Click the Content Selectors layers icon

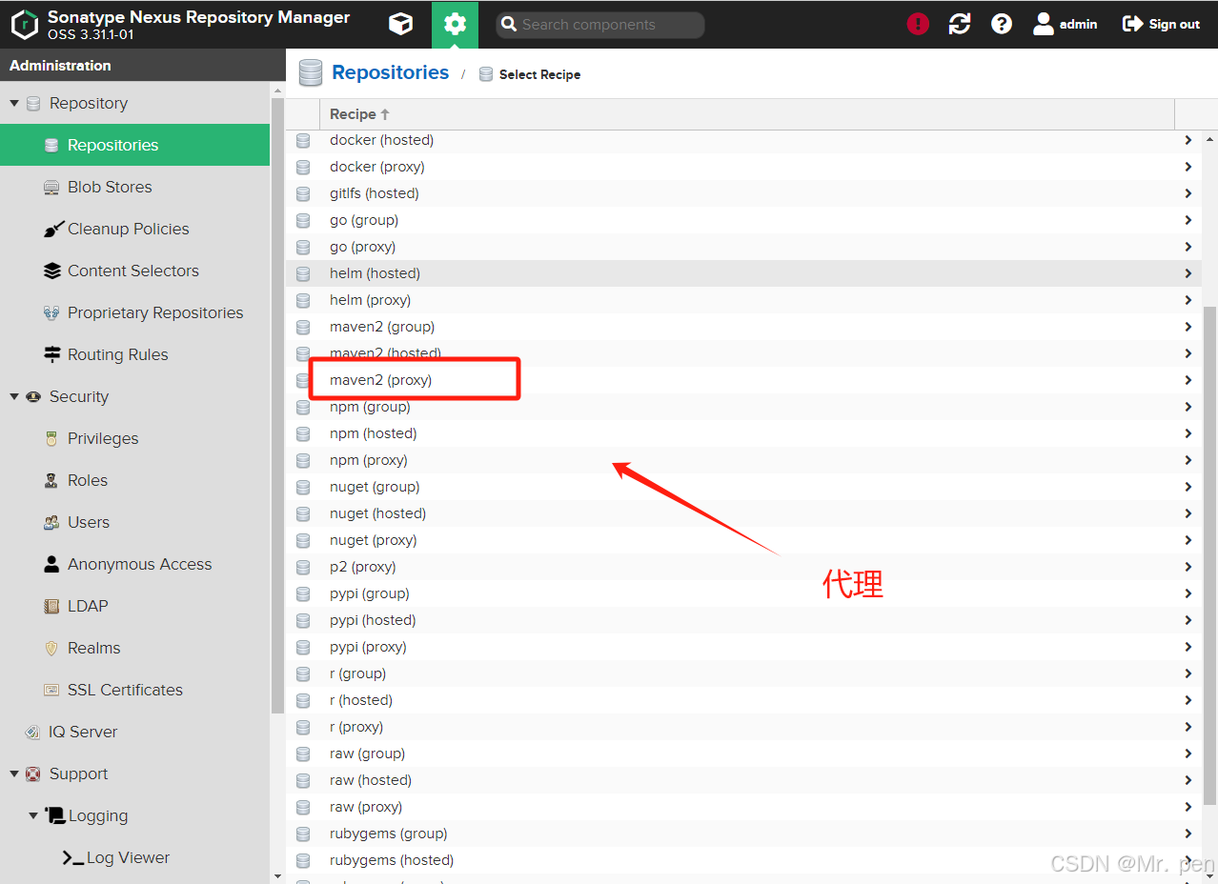tap(52, 271)
